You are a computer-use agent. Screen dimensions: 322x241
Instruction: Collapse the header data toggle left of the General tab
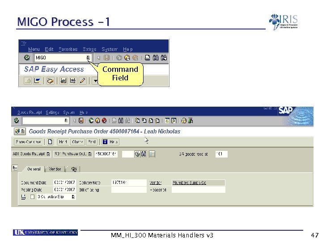15,168
